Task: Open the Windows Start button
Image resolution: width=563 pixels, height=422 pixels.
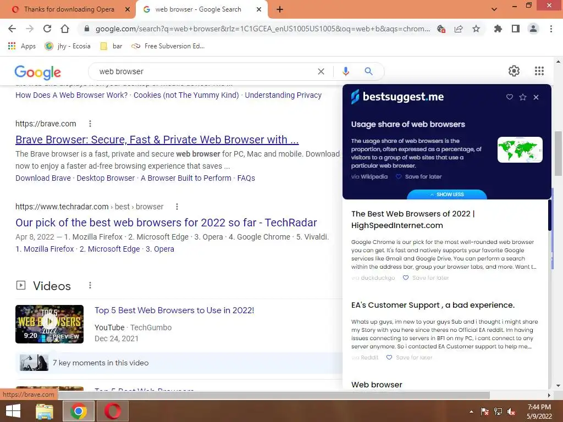Action: pos(13,411)
